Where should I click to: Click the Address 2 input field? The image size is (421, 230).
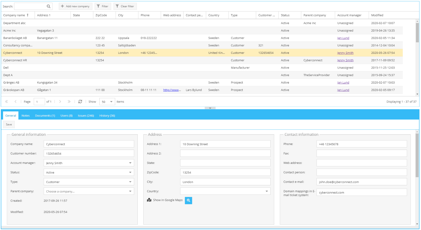coord(225,153)
